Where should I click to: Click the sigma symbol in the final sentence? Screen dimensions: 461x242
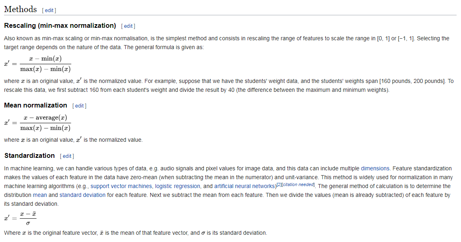[203, 233]
